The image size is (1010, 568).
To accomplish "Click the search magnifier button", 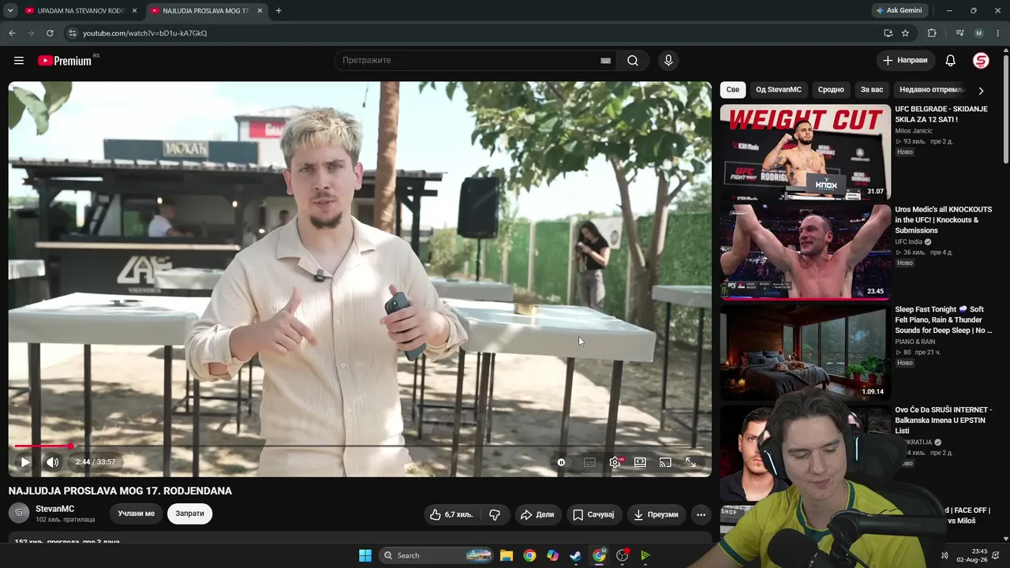I will pyautogui.click(x=633, y=61).
